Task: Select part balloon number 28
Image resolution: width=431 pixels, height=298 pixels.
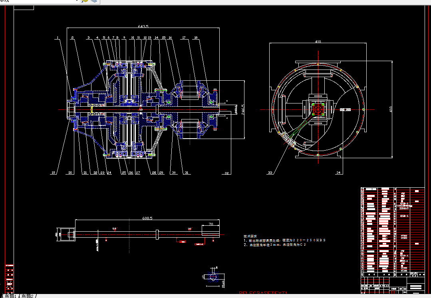Action: tap(154, 173)
